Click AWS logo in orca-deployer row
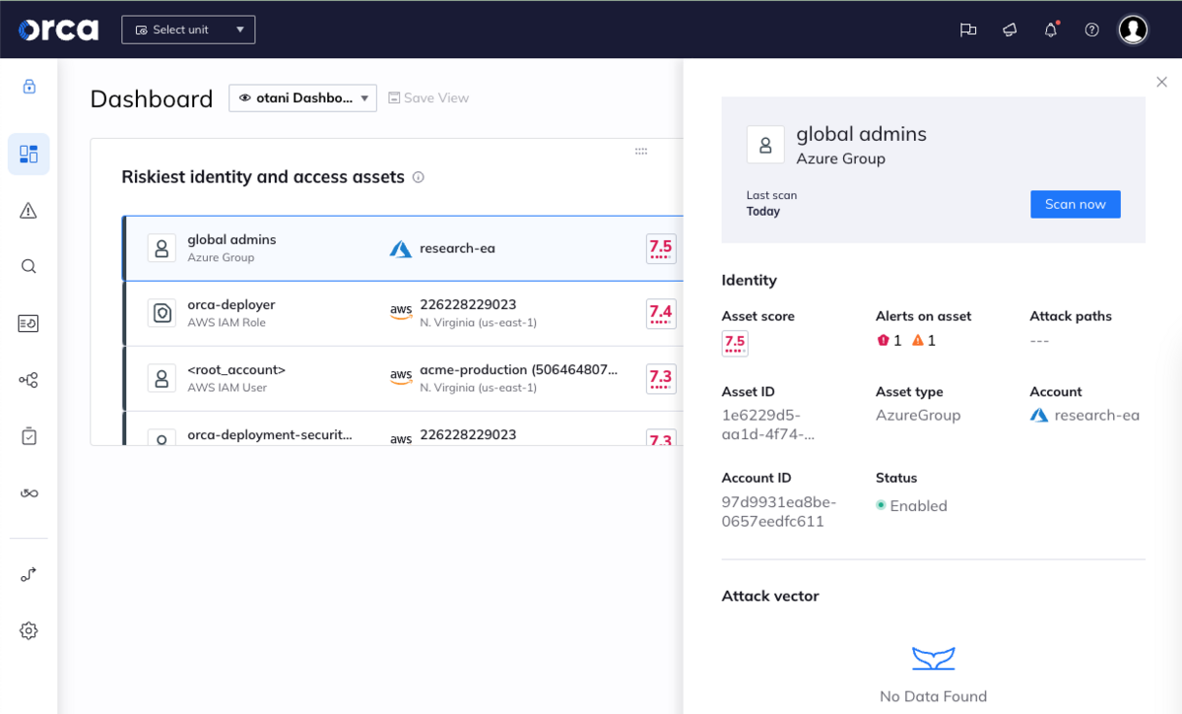The height and width of the screenshot is (714, 1182). pyautogui.click(x=401, y=312)
